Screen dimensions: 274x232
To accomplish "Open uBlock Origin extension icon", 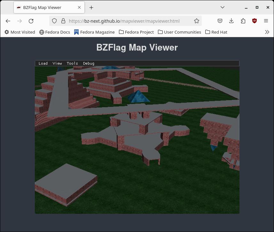I will [x=254, y=21].
